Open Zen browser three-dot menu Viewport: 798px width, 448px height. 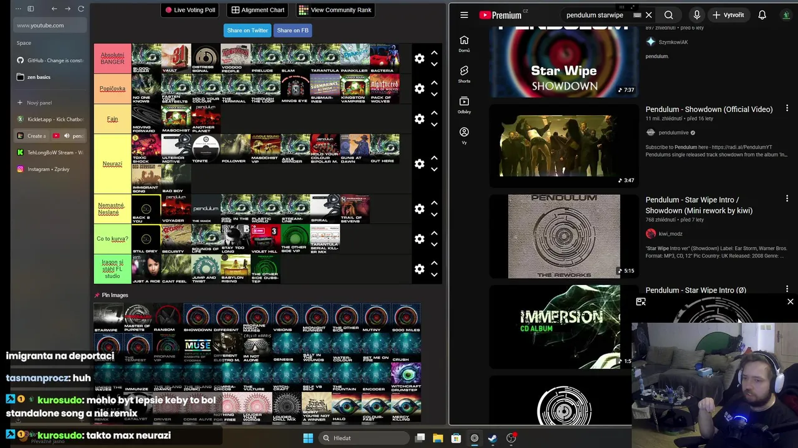click(18, 9)
